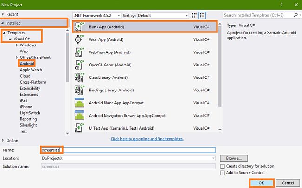Image resolution: width=302 pixels, height=188 pixels.
Task: Click the Cancel button
Action: pyautogui.click(x=288, y=183)
